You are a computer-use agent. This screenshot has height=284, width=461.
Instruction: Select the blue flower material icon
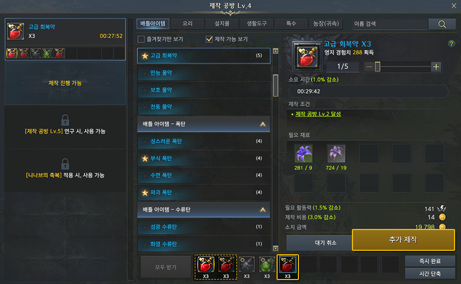[x=303, y=153]
